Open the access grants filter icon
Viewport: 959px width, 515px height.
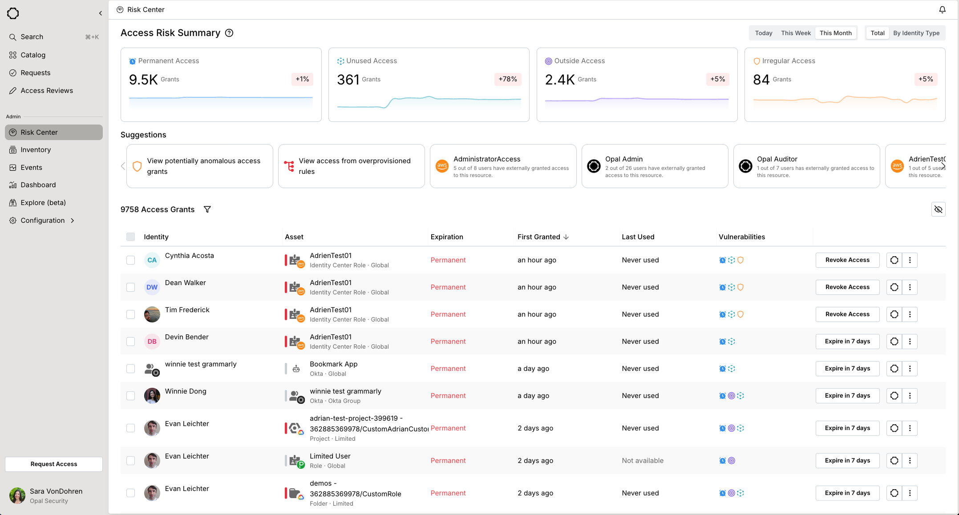click(x=207, y=209)
